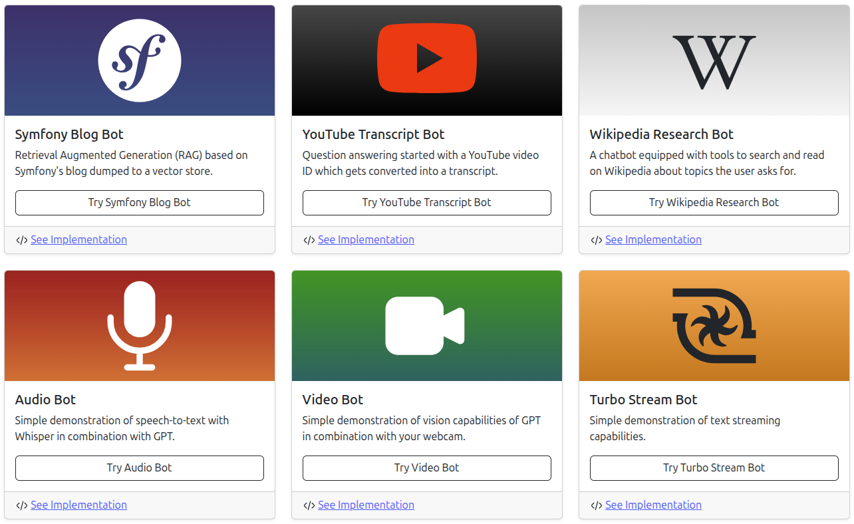This screenshot has height=524, width=854.
Task: Click the Wikipedia Research Bot heading
Action: [661, 134]
